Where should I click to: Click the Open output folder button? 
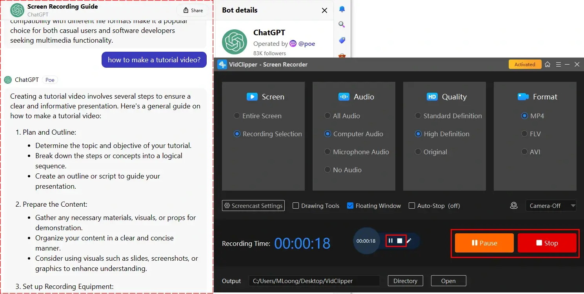point(448,281)
